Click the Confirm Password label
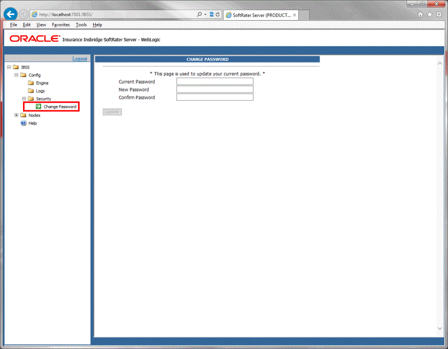Screen dimensions: 448x349 click(x=137, y=97)
